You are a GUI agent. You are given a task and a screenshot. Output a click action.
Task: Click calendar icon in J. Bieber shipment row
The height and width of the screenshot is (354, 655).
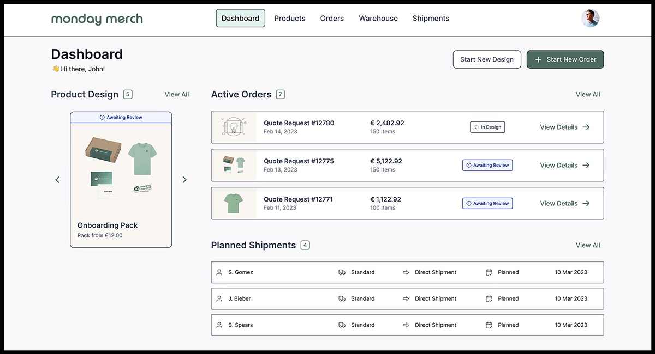tap(489, 298)
